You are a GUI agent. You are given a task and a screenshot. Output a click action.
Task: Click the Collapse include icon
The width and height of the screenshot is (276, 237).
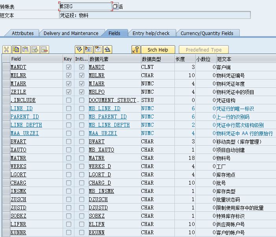[98, 50]
